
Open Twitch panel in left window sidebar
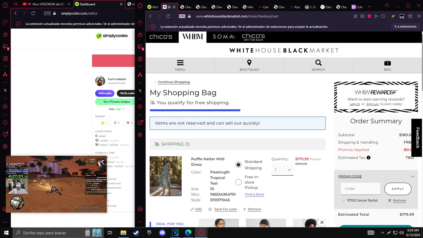[x=5, y=47]
